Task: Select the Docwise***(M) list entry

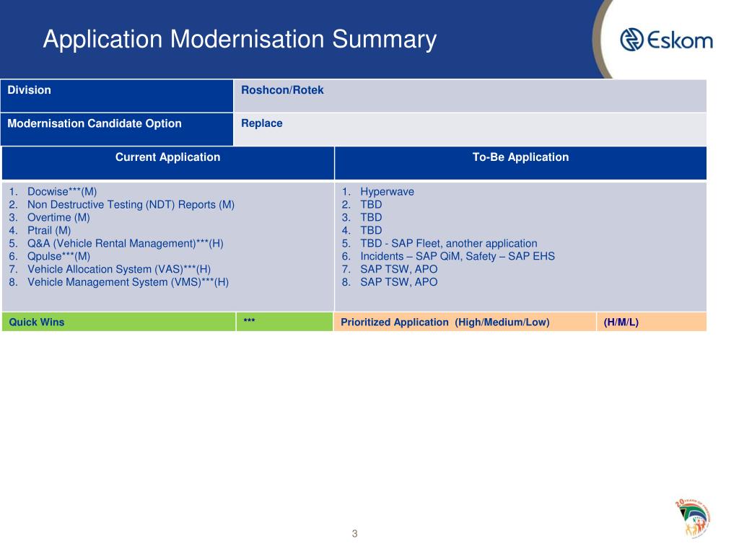Action: (62, 192)
